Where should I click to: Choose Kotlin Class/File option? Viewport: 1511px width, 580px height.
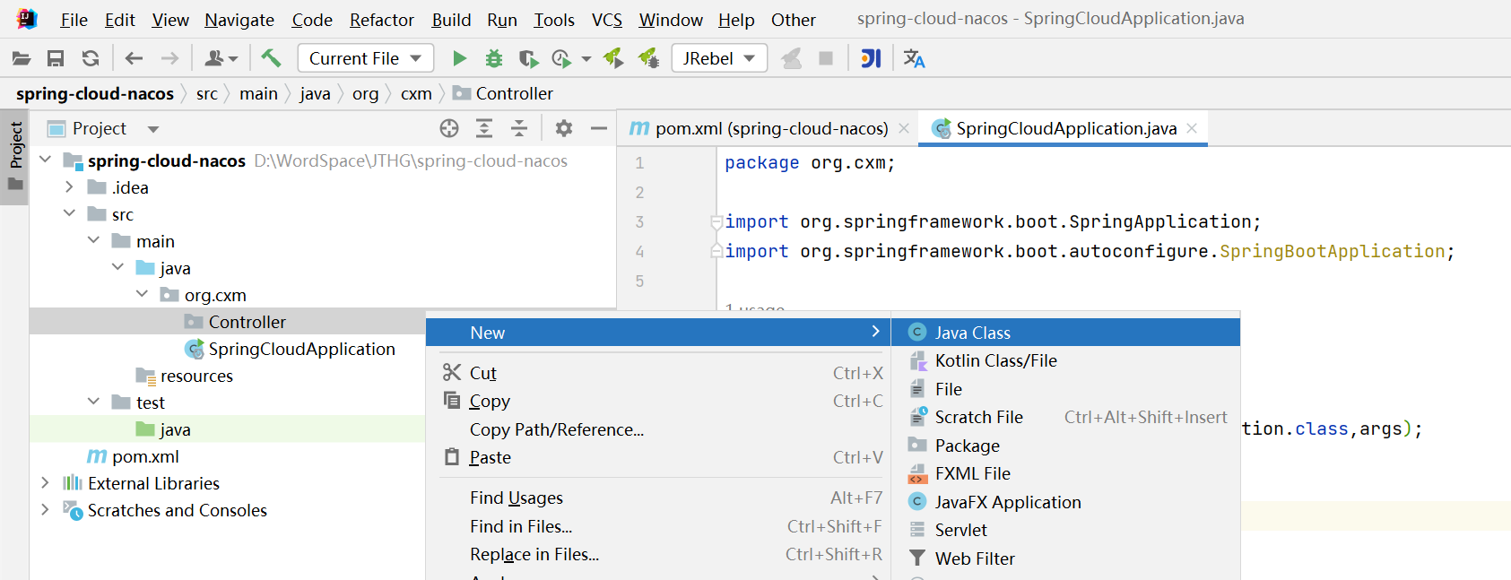tap(1065, 360)
